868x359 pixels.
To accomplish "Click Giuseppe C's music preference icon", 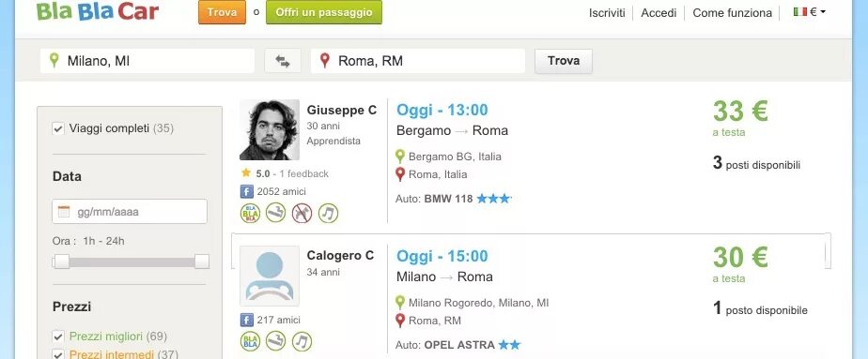I will click(x=328, y=213).
